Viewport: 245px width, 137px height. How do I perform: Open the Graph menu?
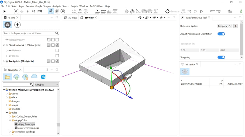pos(39,6)
